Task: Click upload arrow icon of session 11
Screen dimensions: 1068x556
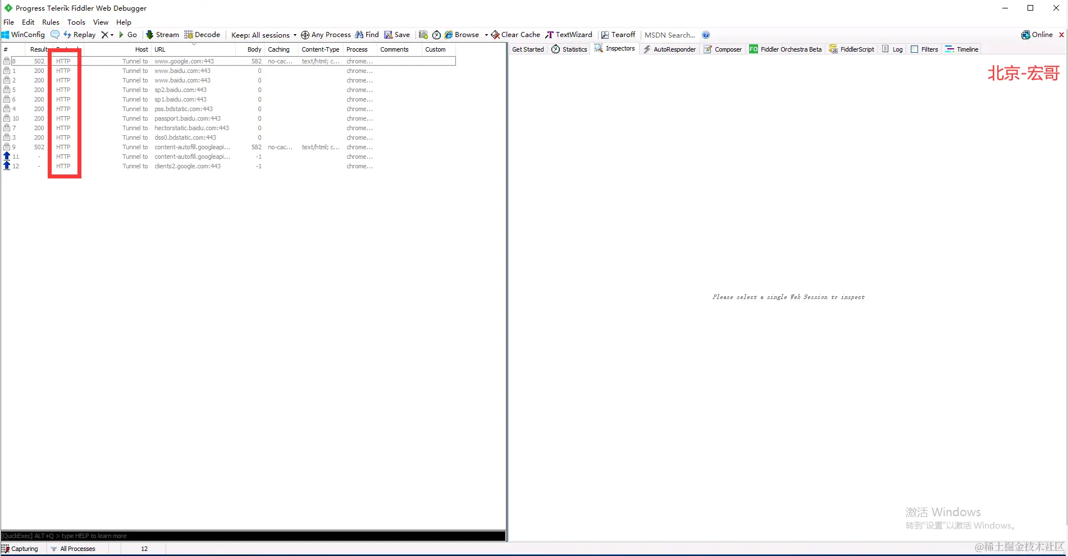Action: [7, 156]
